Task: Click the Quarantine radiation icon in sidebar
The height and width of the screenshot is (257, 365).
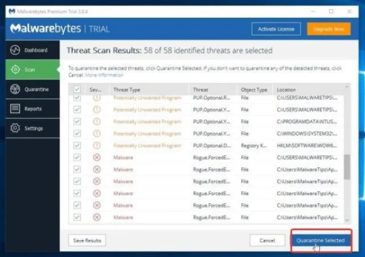Action: pos(15,89)
